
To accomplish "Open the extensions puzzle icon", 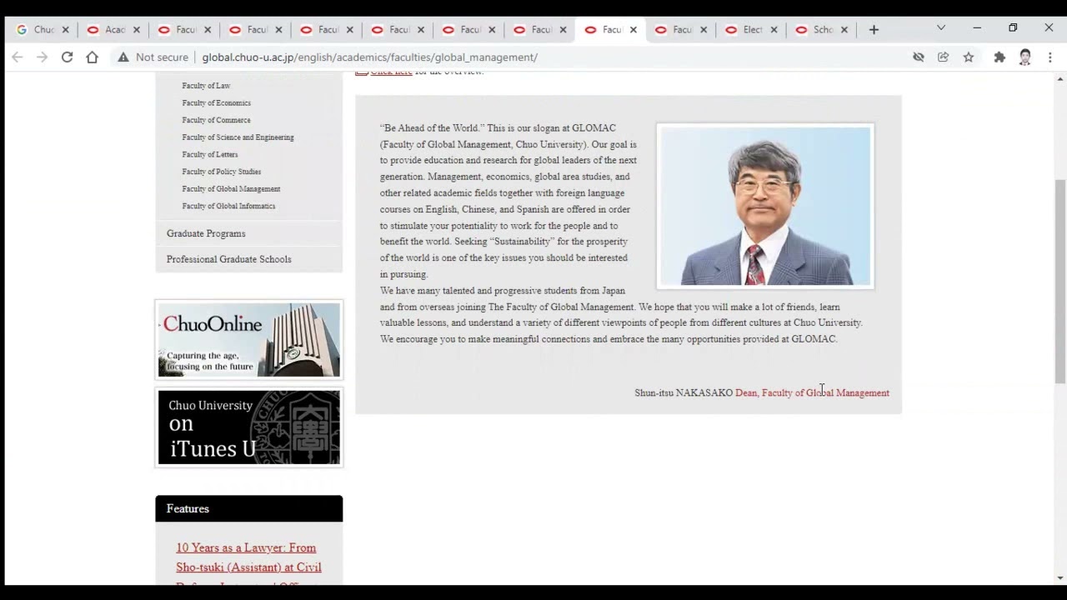I will [999, 57].
